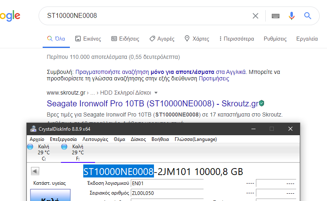Minimize the CrystalDiskInfo window
The height and width of the screenshot is (201, 327).
tap(253, 129)
